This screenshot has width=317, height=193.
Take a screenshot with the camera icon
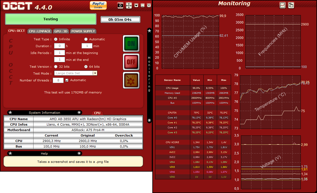(x=120, y=5)
